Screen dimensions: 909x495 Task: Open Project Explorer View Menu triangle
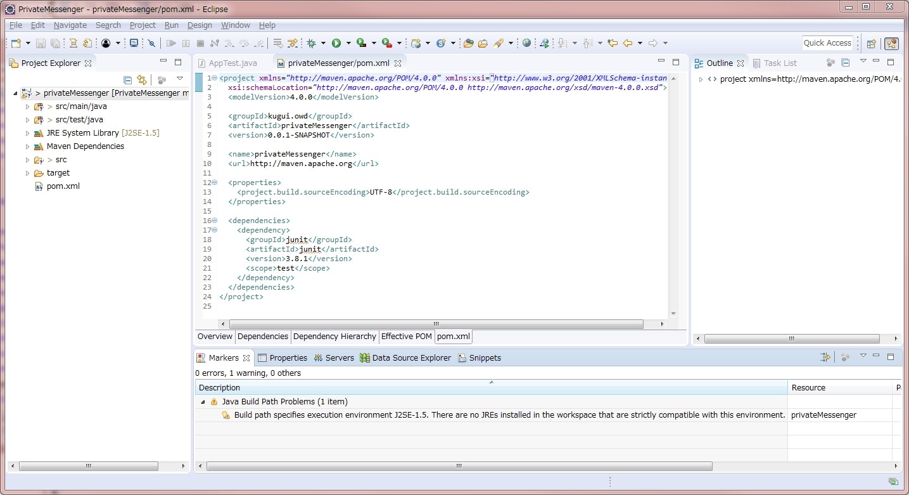[180, 79]
